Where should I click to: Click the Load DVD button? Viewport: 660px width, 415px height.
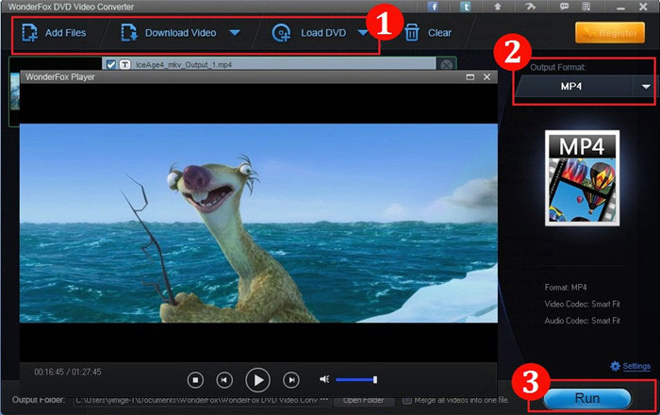point(309,33)
